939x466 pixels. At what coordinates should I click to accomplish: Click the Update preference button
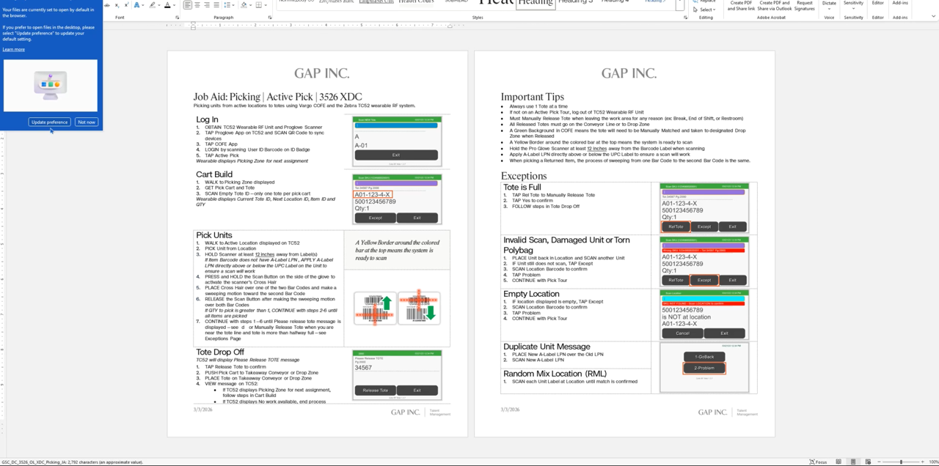[x=50, y=122]
